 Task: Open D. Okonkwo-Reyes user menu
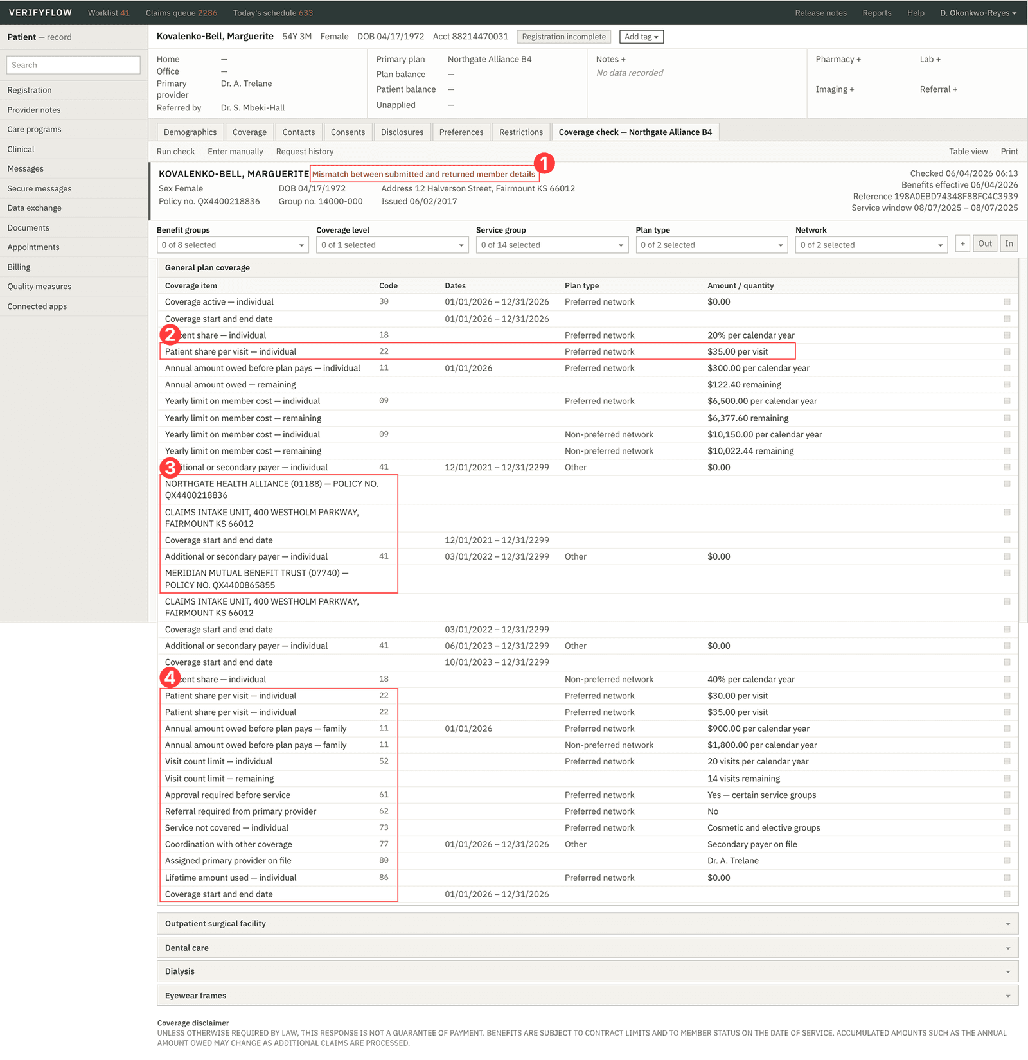point(978,13)
